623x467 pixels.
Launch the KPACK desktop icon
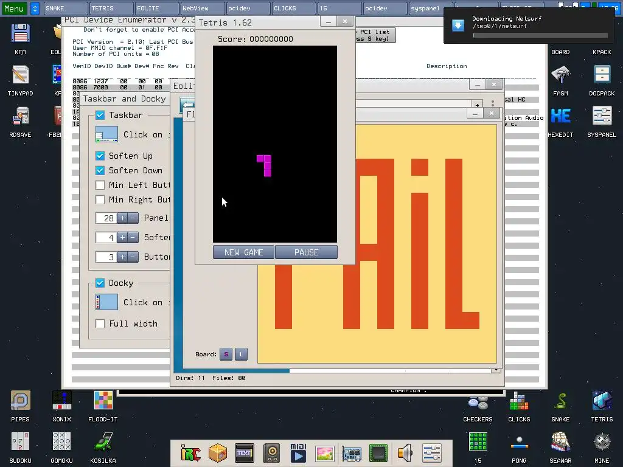[x=602, y=52]
